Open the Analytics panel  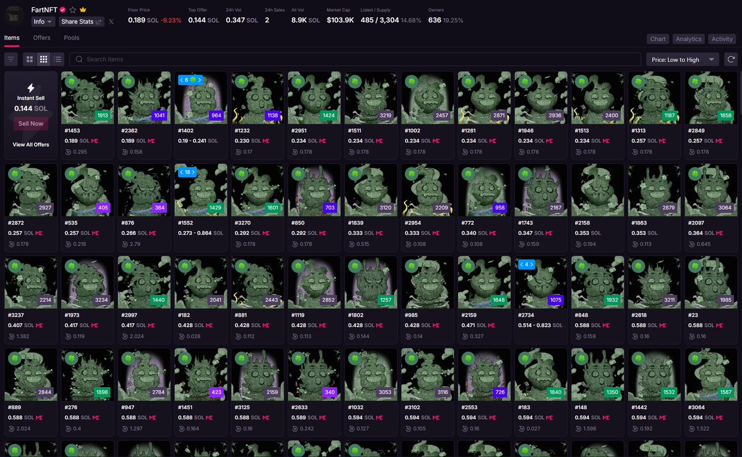(688, 39)
